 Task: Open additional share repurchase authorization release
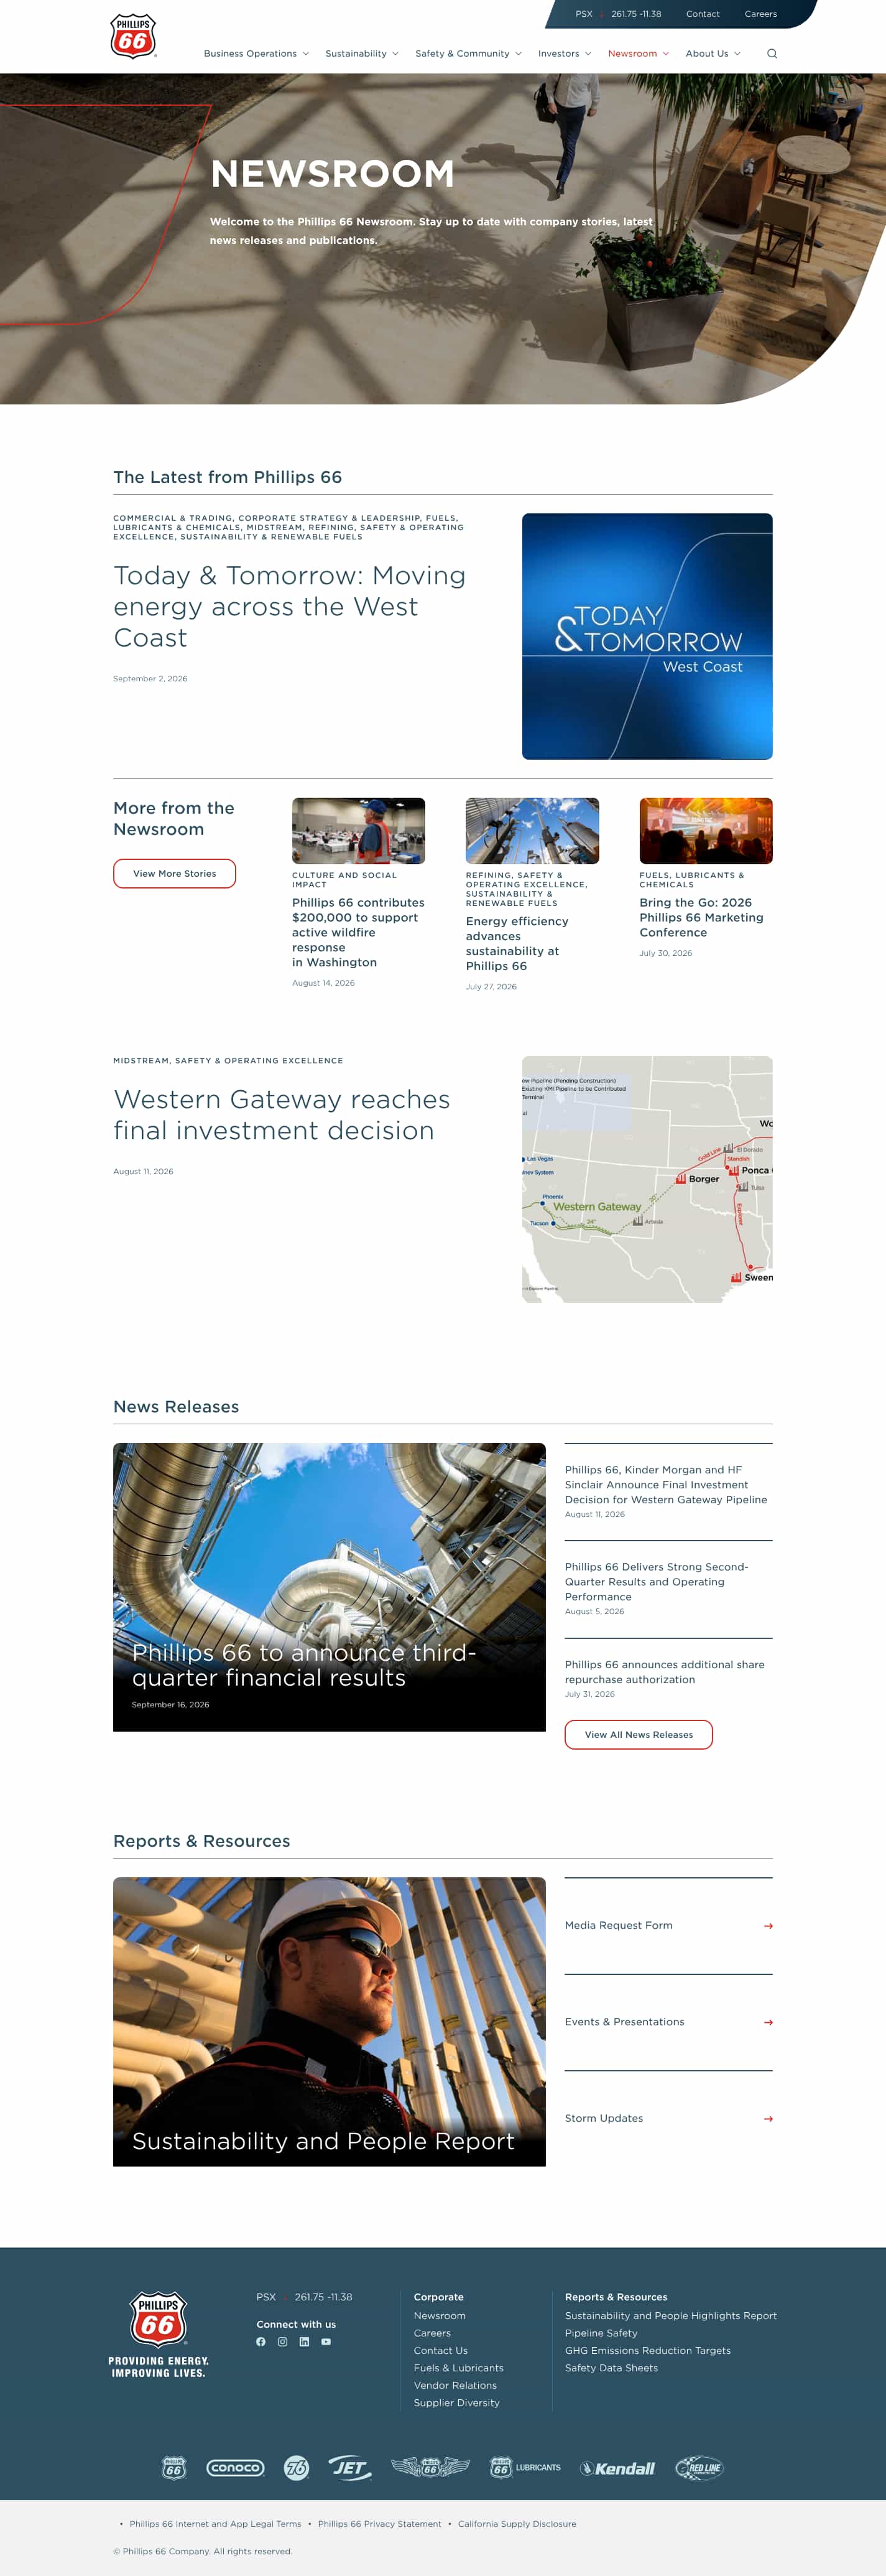[x=665, y=1672]
